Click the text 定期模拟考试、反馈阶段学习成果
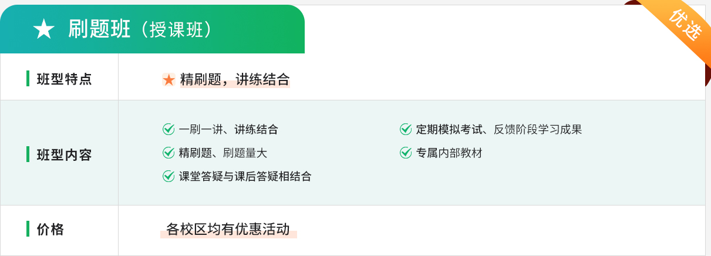Image resolution: width=711 pixels, height=256 pixels. tap(499, 129)
